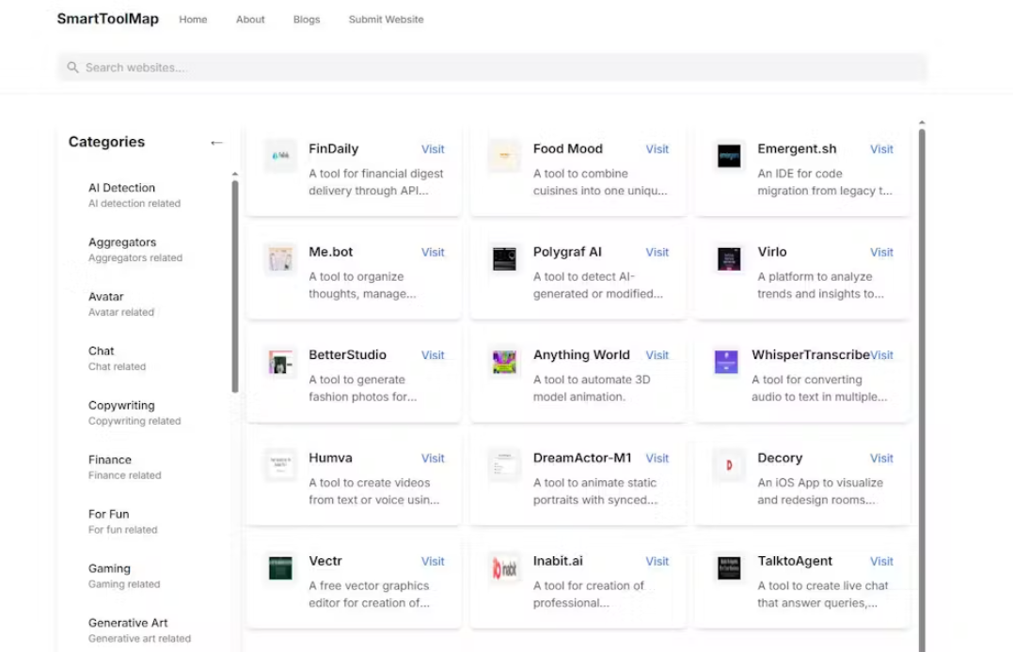Click the Vectr description text
The width and height of the screenshot is (1013, 652).
[x=370, y=595]
